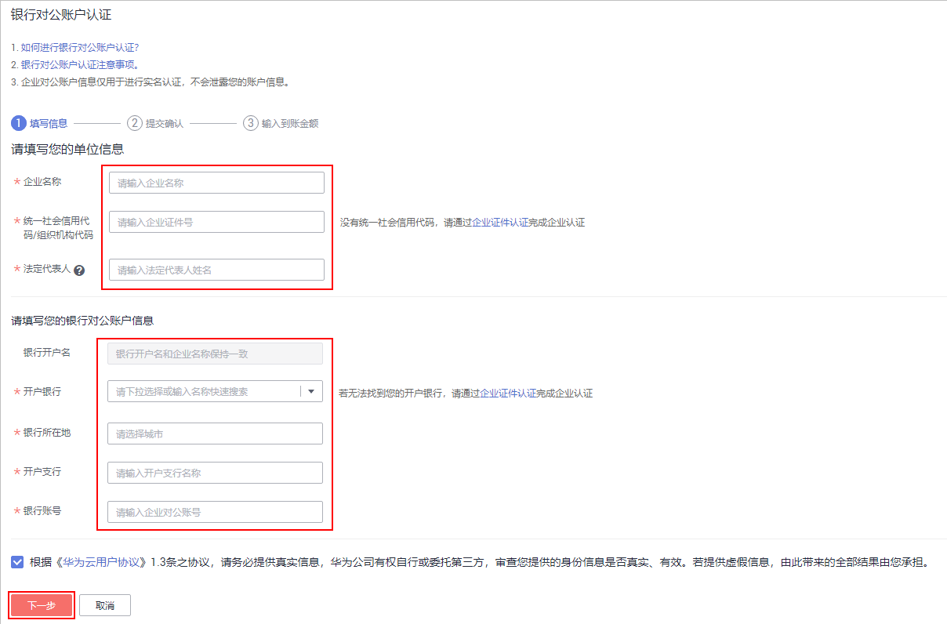
Task: Click the 法定代表人 name field
Action: (216, 269)
